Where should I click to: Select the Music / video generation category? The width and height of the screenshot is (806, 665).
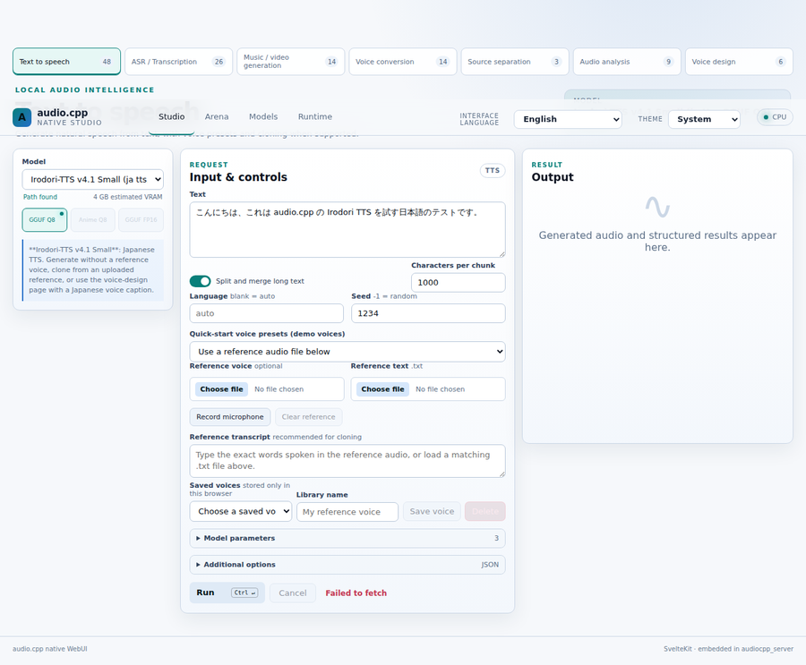[x=291, y=62]
